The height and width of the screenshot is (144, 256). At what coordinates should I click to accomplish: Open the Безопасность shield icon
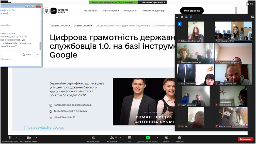[x=93, y=138]
